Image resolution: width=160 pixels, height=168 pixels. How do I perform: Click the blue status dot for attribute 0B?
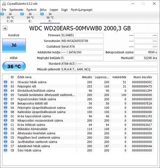coord(5,112)
